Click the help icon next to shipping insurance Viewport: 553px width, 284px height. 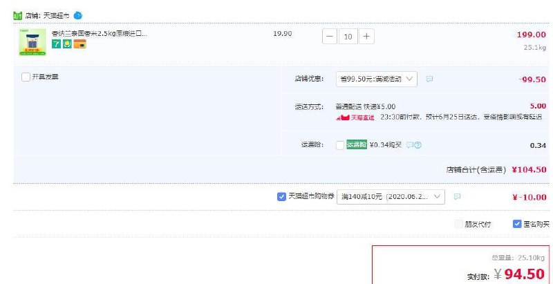click(418, 145)
